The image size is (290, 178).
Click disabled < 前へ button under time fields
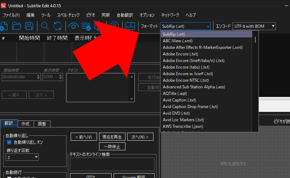(x=14, y=95)
